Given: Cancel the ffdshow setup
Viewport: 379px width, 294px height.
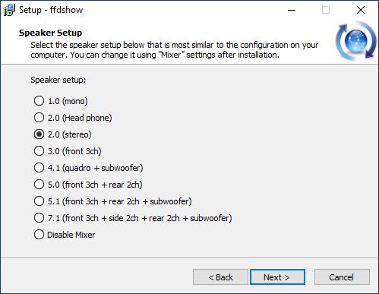Looking at the screenshot, I should click(x=342, y=277).
